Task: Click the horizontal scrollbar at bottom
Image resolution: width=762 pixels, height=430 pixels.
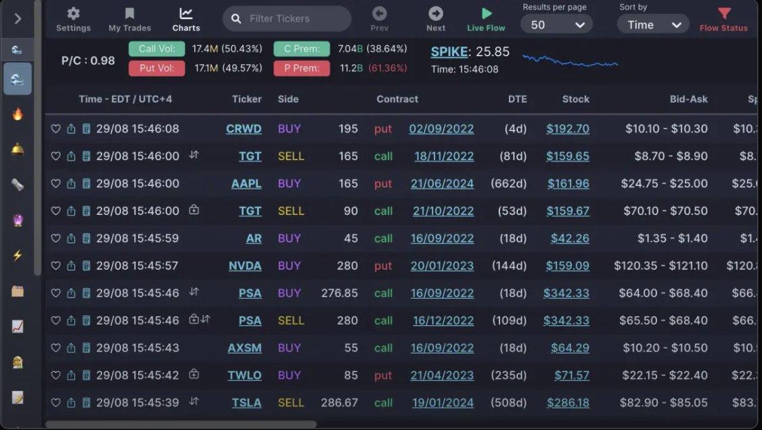Action: (181, 424)
